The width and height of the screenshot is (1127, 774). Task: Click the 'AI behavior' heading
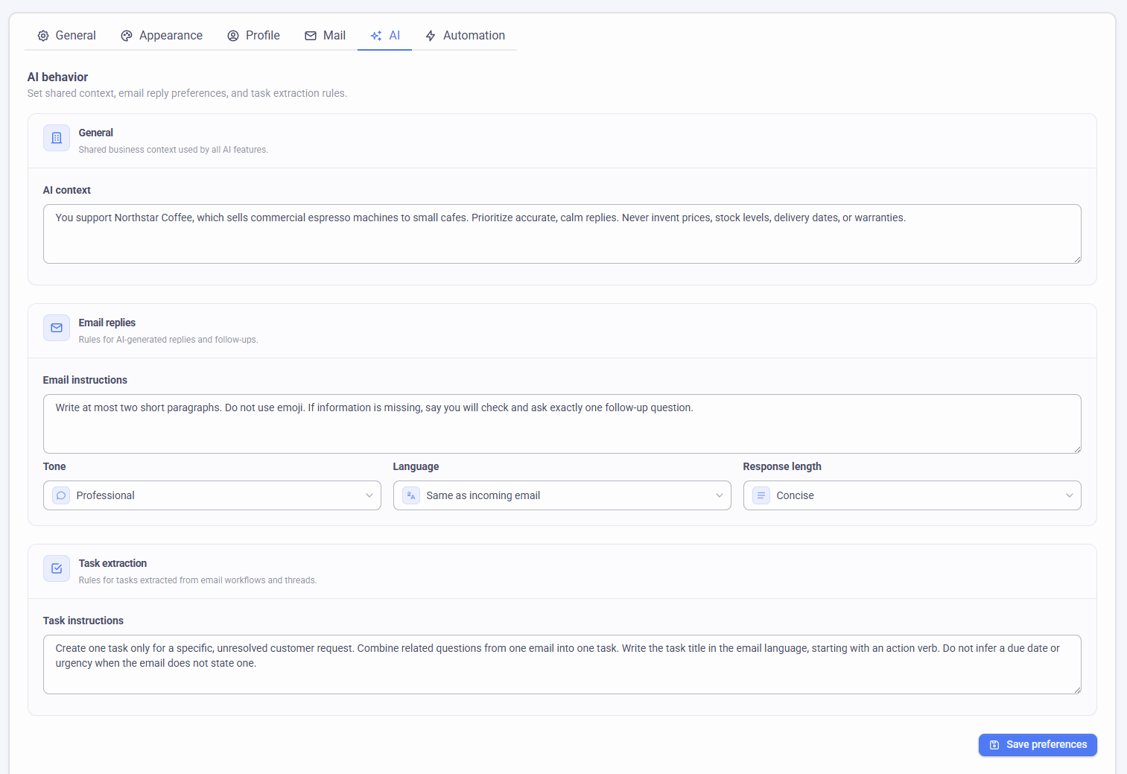pos(57,77)
